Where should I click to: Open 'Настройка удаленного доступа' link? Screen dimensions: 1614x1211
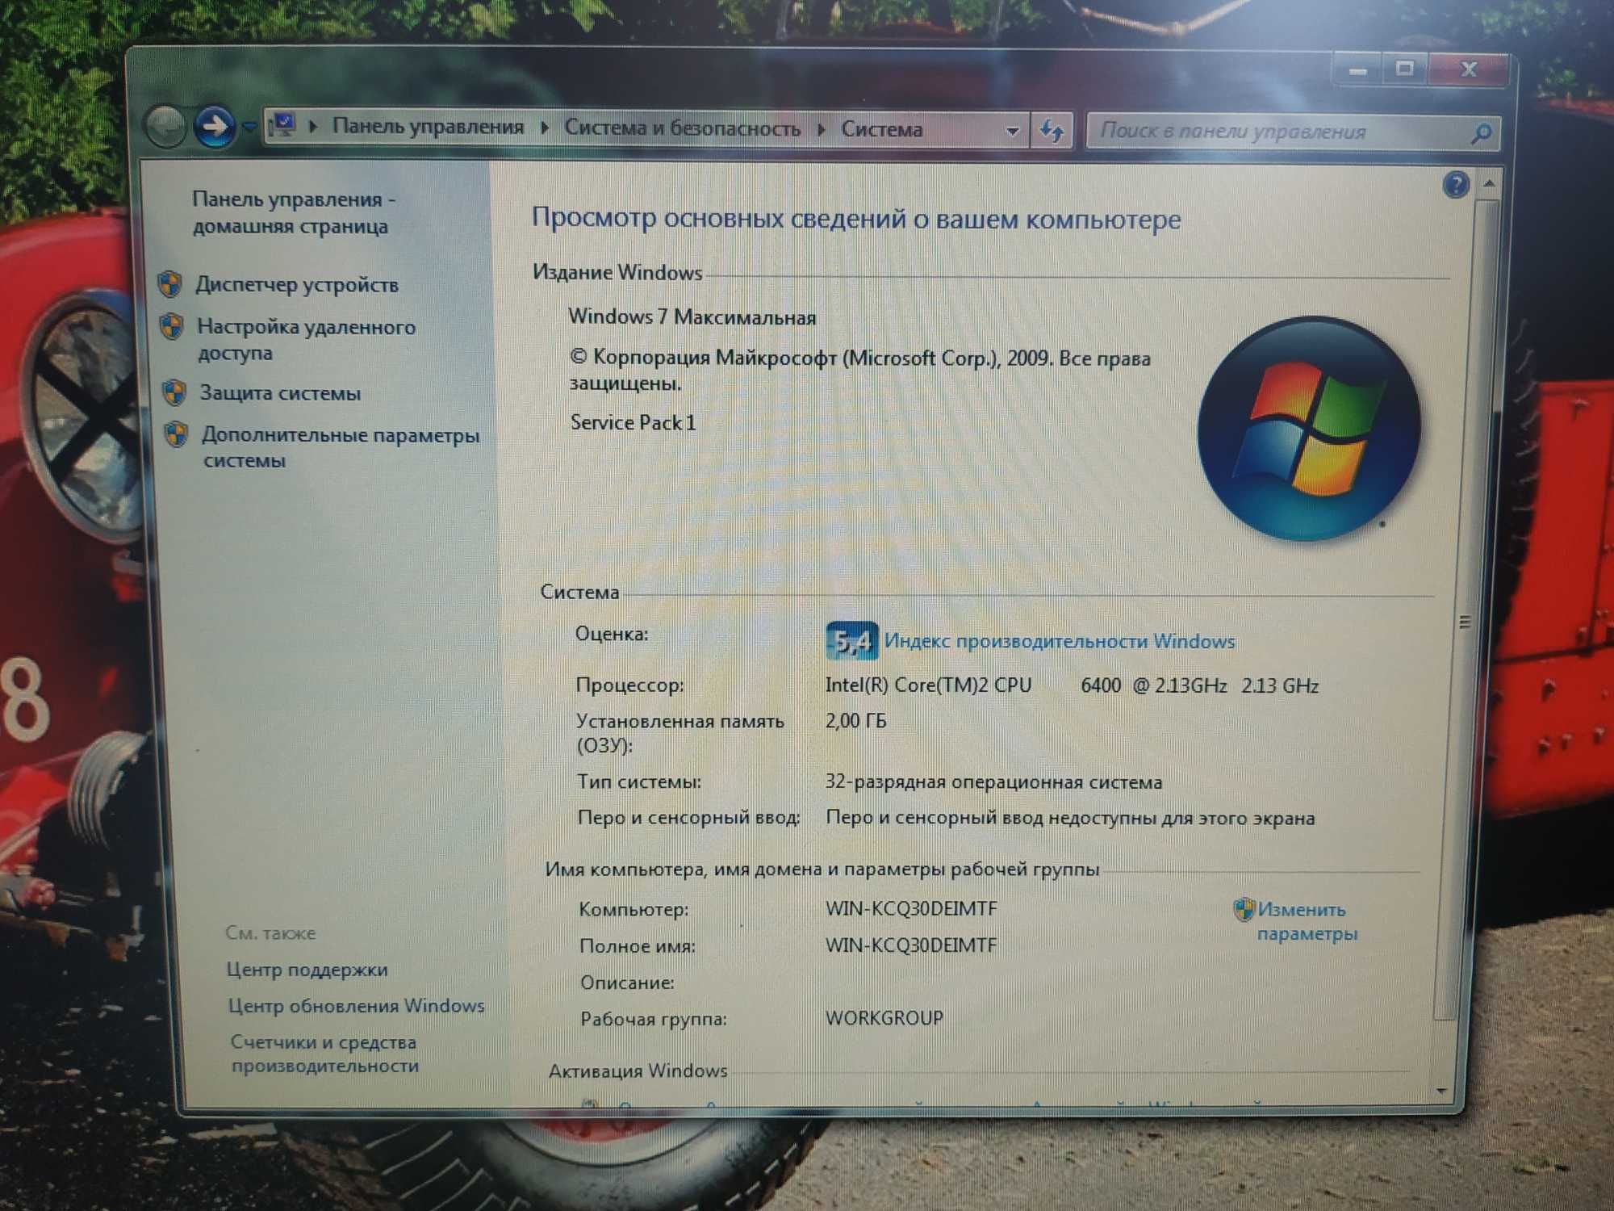click(306, 340)
